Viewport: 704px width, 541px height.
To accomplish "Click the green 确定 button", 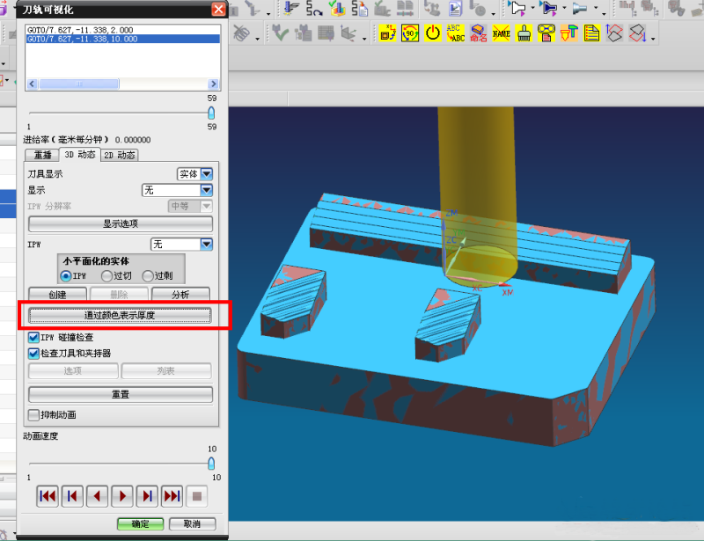I will pos(140,523).
